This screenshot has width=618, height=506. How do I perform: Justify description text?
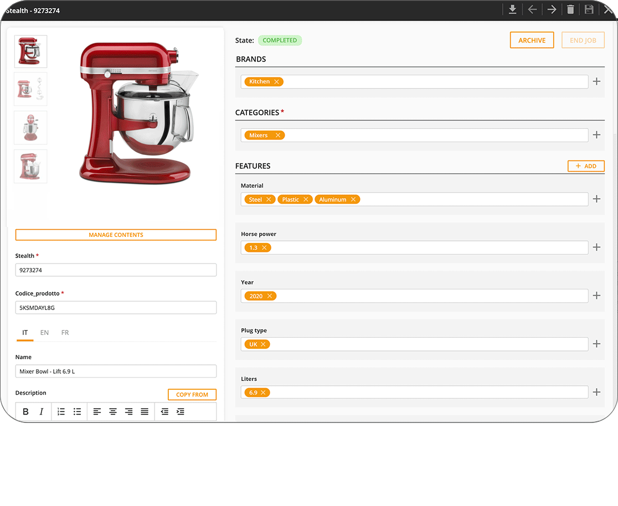coord(145,411)
